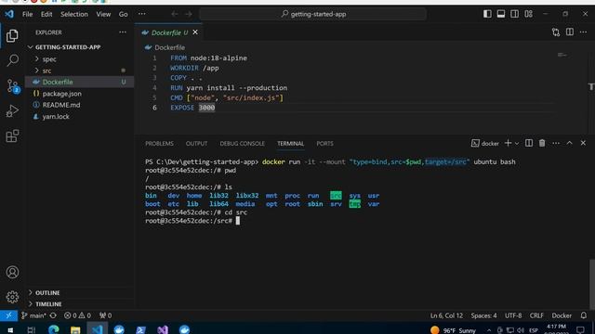Change language mode Docker

(562, 315)
